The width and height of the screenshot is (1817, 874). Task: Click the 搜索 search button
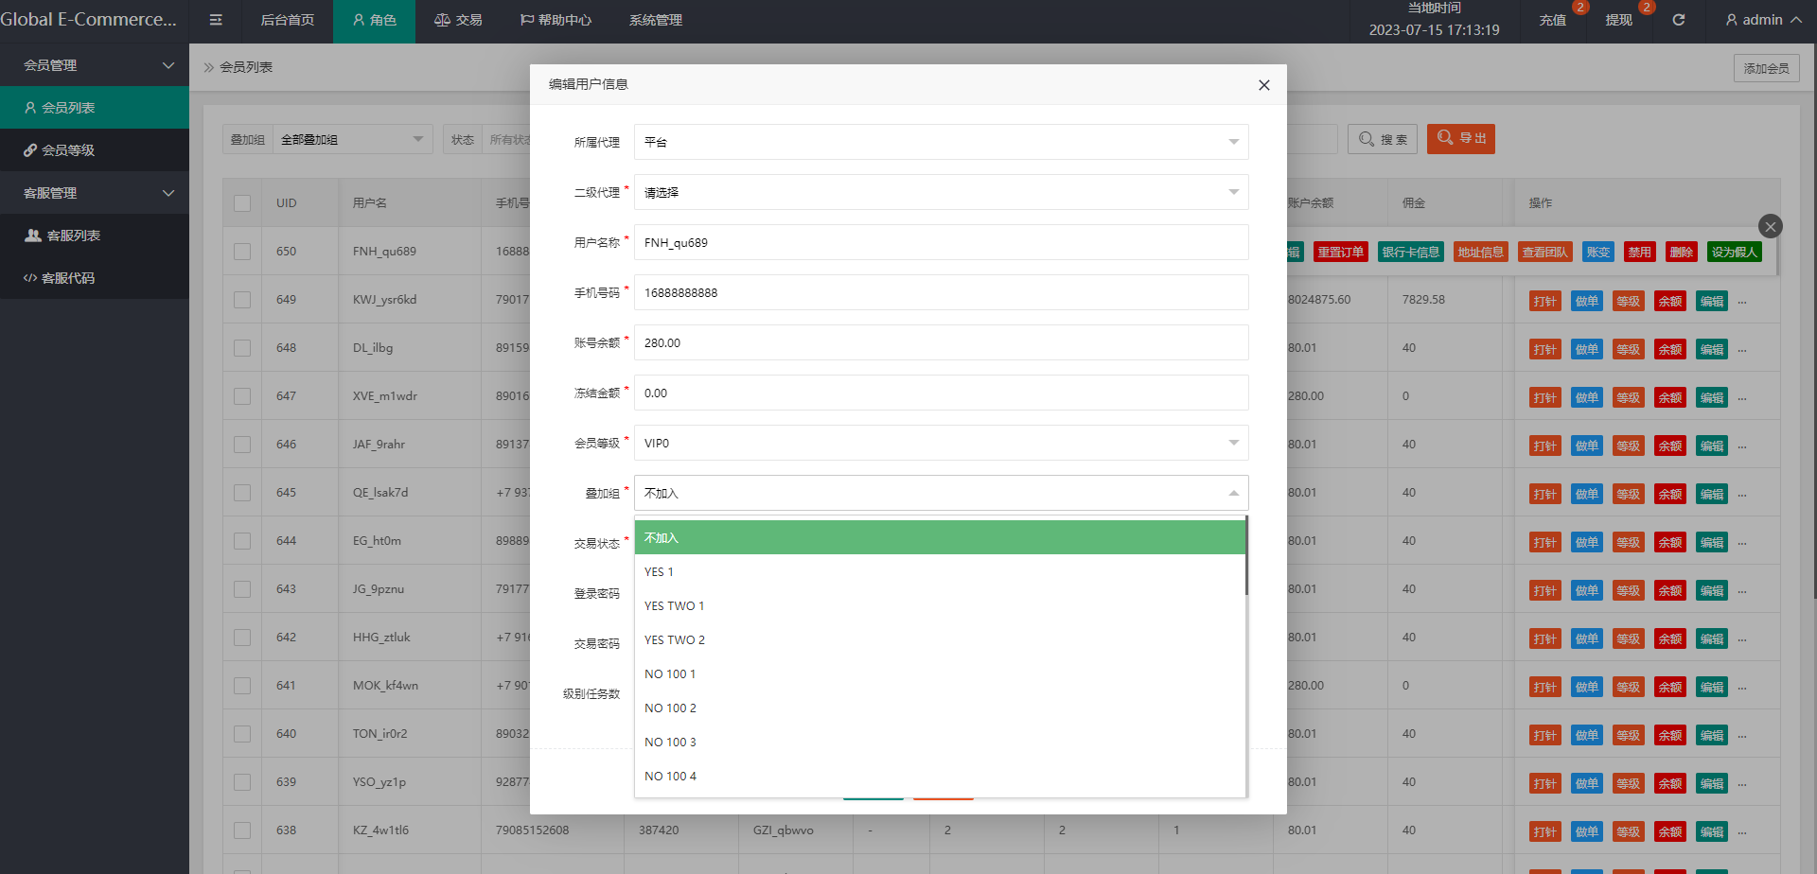1383,139
